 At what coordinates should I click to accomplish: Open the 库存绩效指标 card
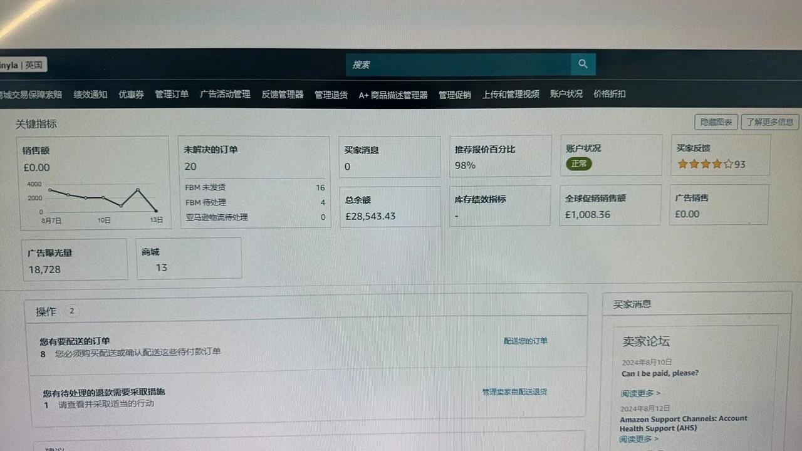pos(500,205)
